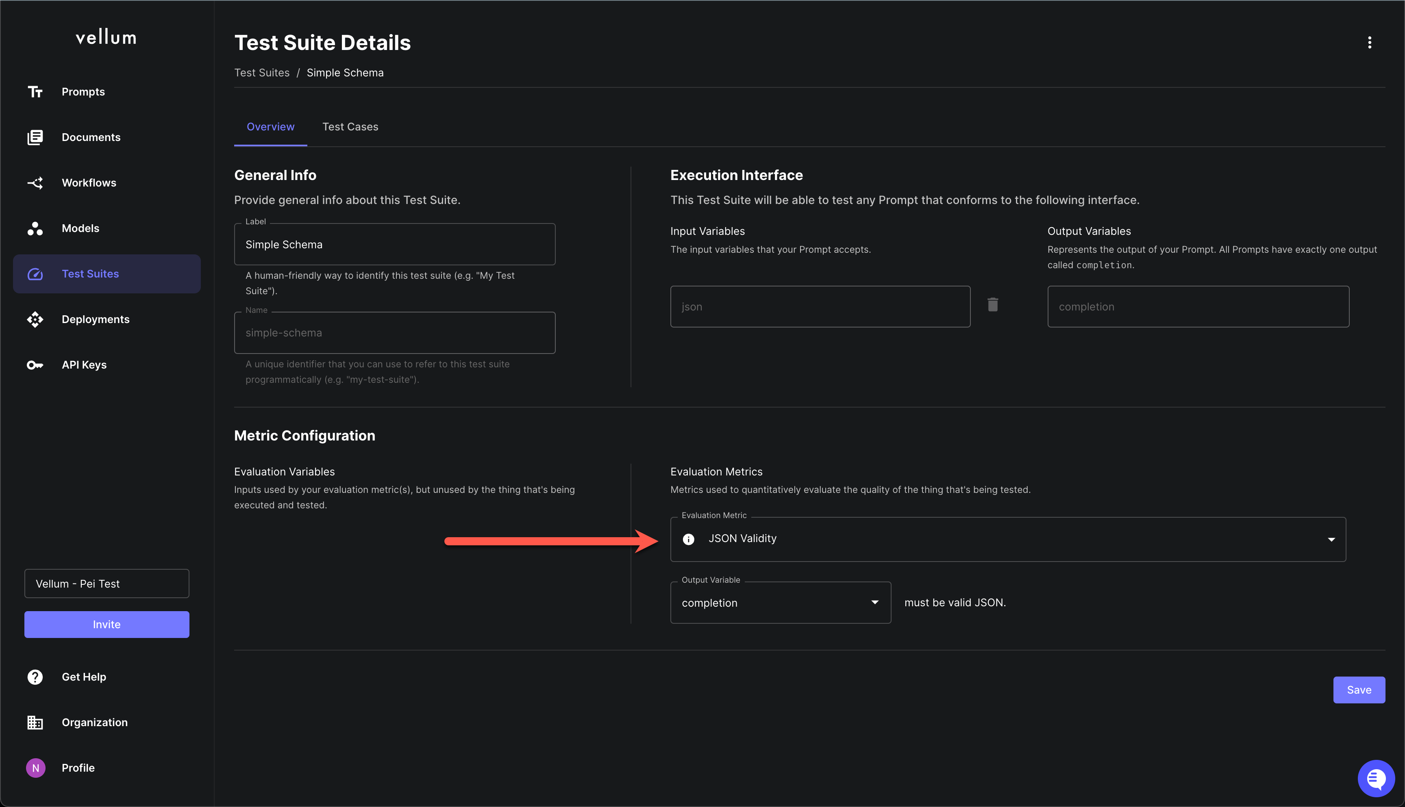The width and height of the screenshot is (1405, 807).
Task: Select the Overview tab
Action: click(x=270, y=127)
